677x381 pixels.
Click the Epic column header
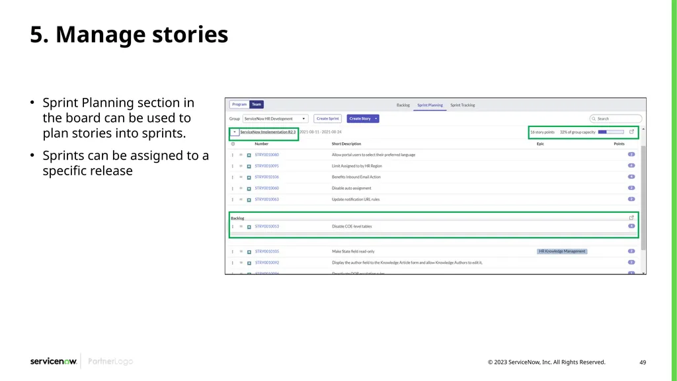click(x=540, y=144)
